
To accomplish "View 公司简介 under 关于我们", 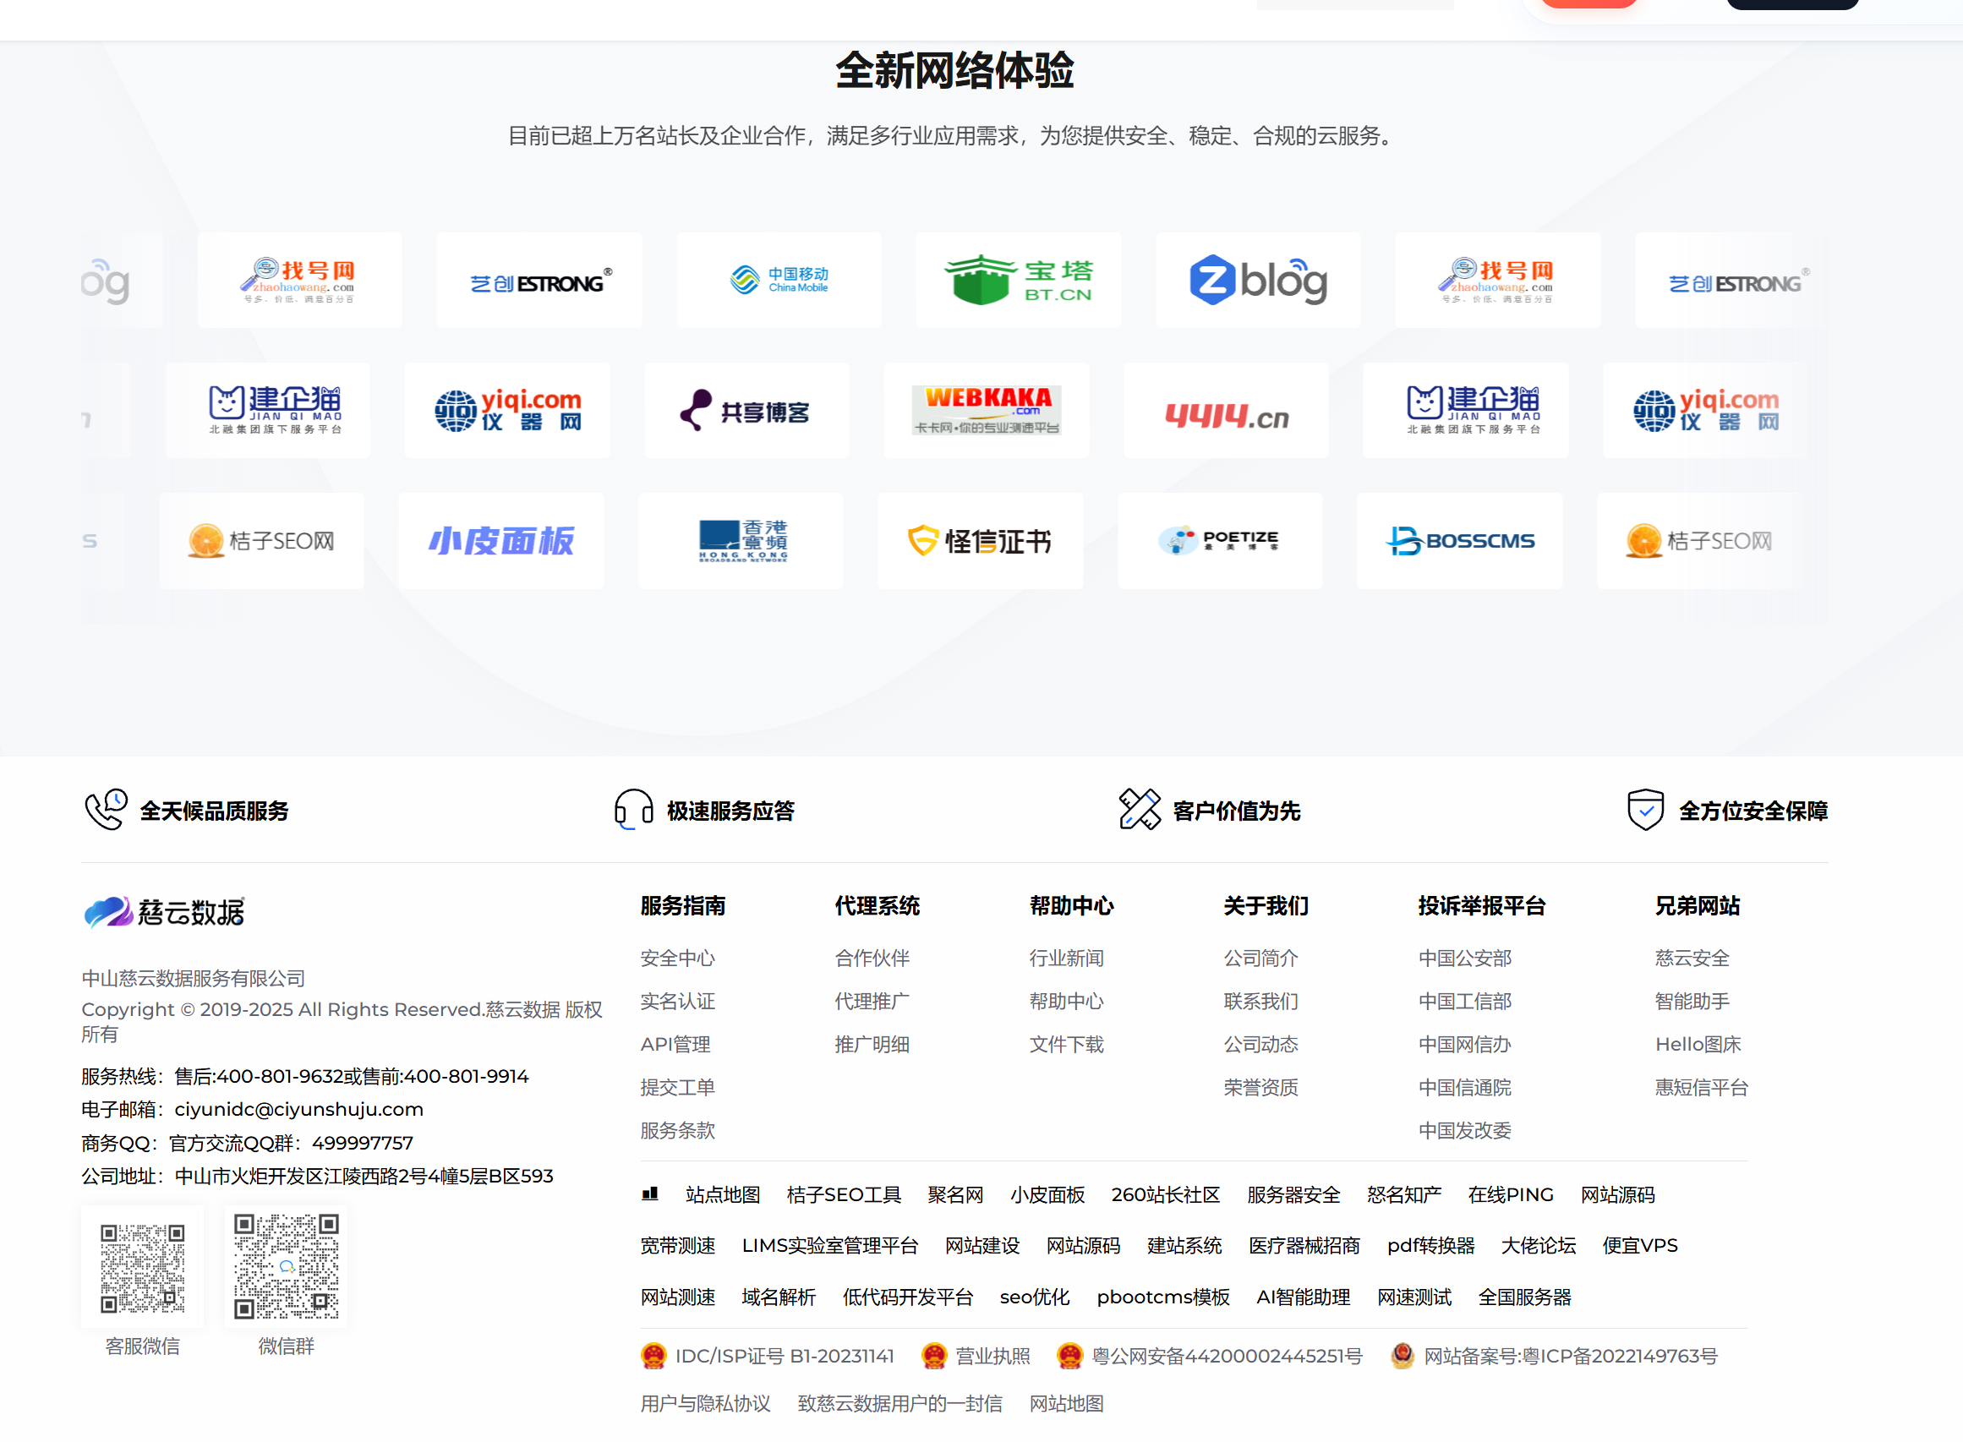I will click(1261, 959).
